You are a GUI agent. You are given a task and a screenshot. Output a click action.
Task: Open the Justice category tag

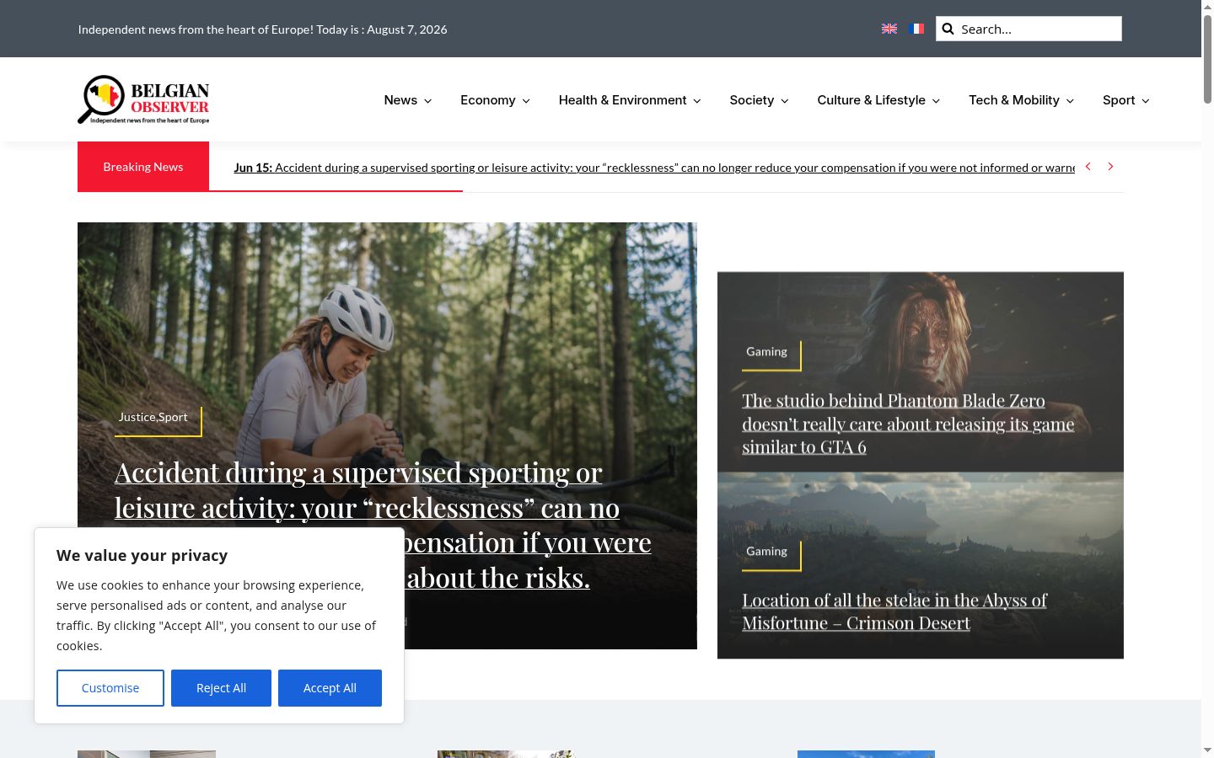tap(137, 417)
